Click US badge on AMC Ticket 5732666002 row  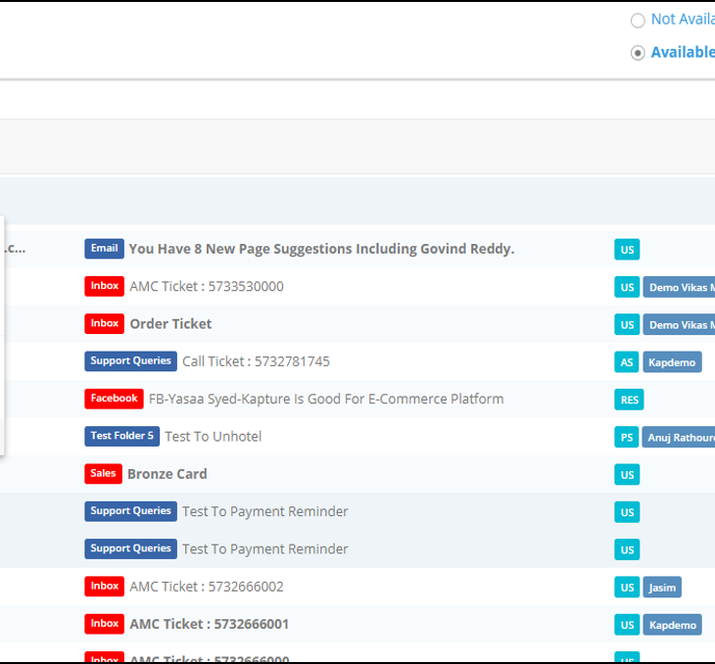click(x=627, y=588)
